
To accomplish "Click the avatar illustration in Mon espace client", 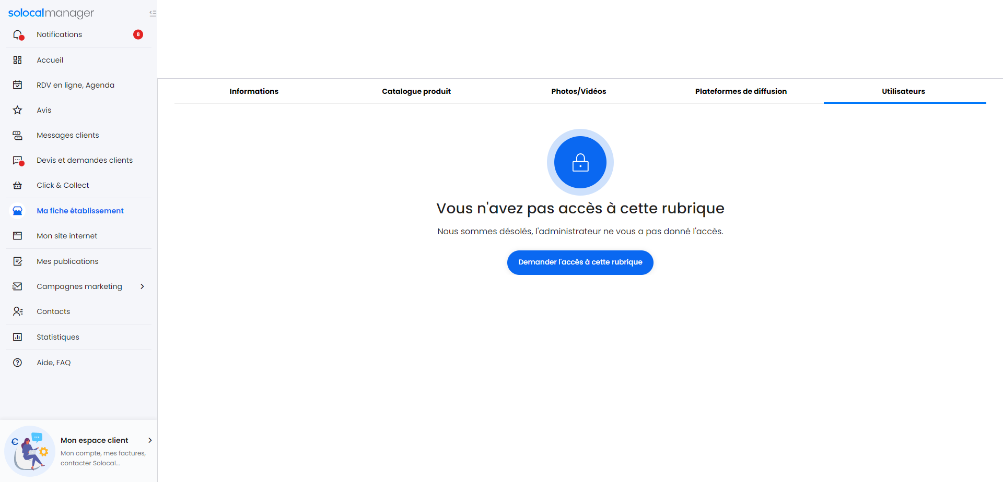I will 30,451.
